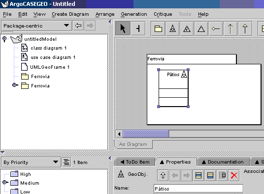264x194 pixels.
Task: Select the dashed arrow dependency tool
Action: point(230,28)
